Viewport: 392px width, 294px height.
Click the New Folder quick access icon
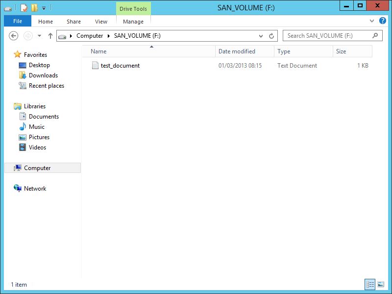(x=34, y=7)
